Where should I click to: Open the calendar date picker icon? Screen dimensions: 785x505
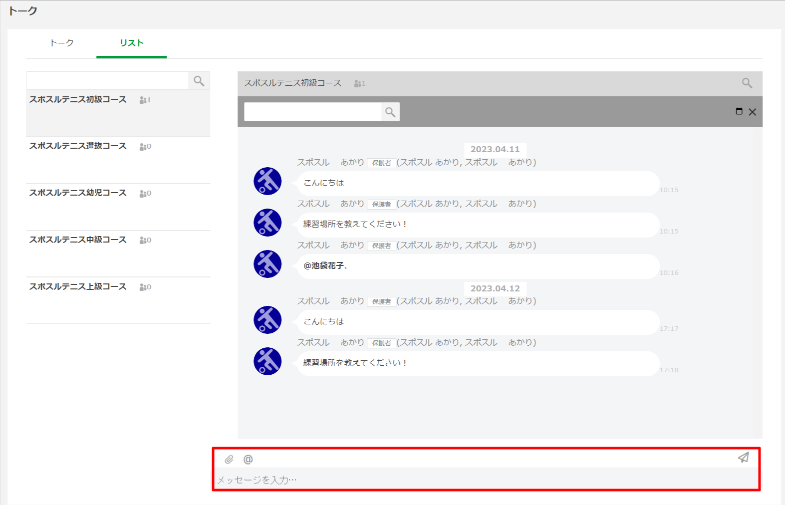(739, 111)
